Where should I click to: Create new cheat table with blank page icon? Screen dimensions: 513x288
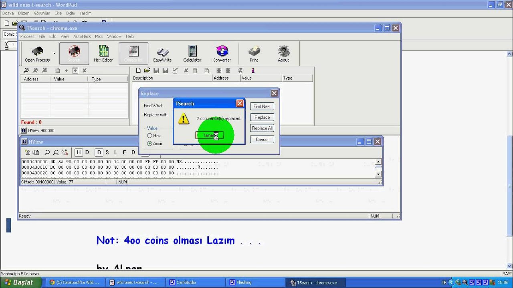coord(138,70)
